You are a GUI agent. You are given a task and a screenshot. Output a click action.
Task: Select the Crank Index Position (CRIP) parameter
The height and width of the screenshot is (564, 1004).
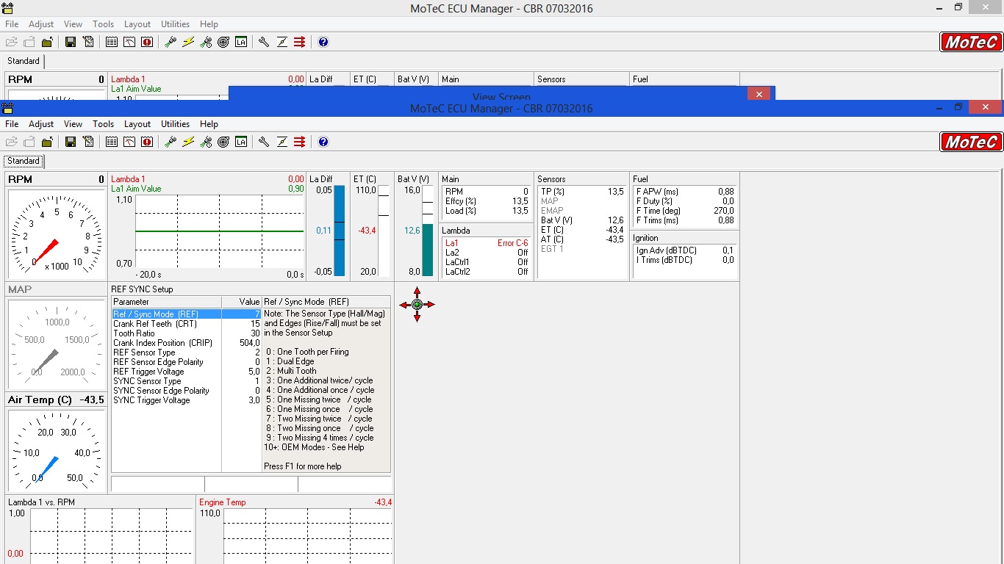[187, 343]
